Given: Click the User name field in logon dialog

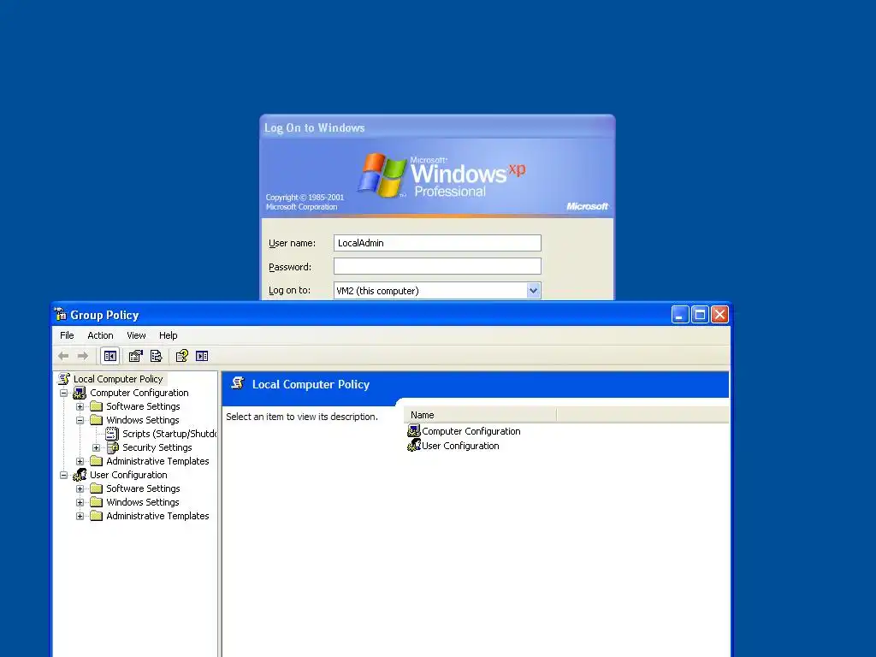Looking at the screenshot, I should (437, 243).
